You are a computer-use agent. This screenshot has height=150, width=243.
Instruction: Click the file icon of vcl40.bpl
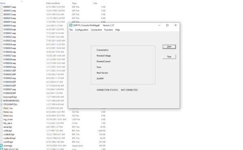(x=1, y=131)
